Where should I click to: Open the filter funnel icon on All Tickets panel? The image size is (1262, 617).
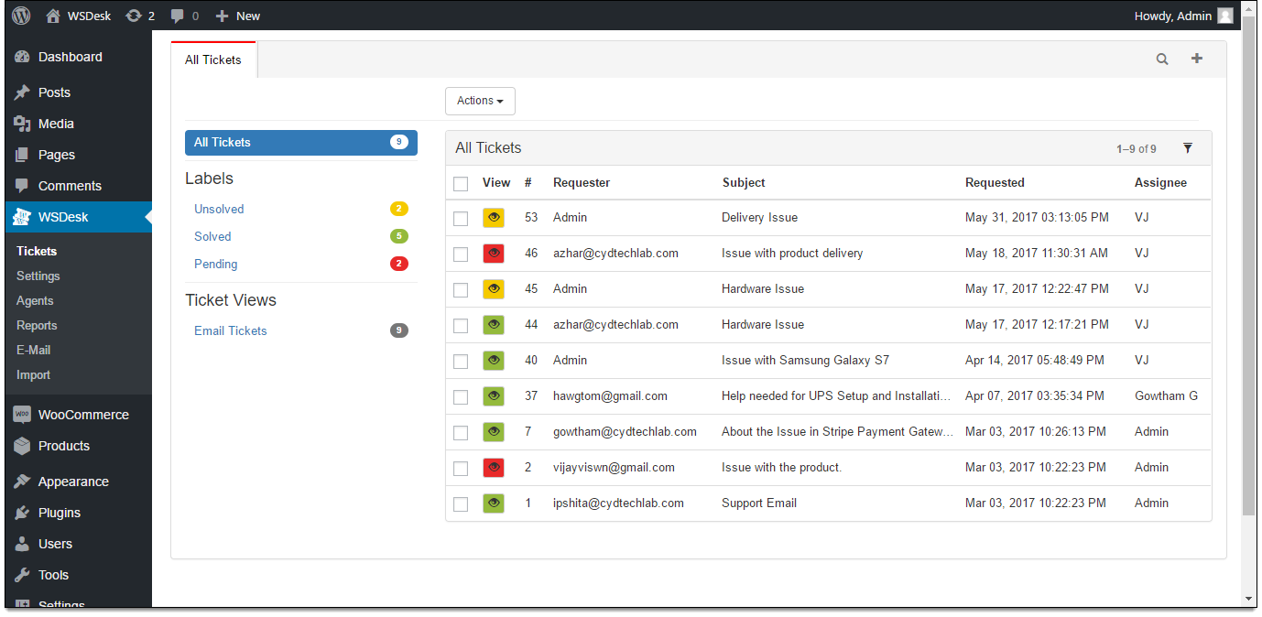click(x=1188, y=147)
